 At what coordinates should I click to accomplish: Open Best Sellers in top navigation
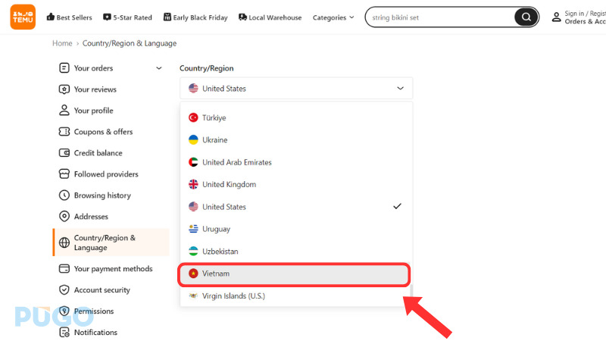[x=69, y=17]
